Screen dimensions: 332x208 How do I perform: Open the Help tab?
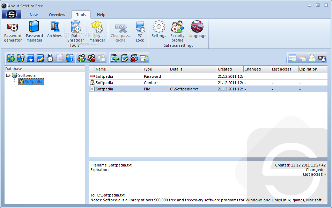[x=101, y=15]
